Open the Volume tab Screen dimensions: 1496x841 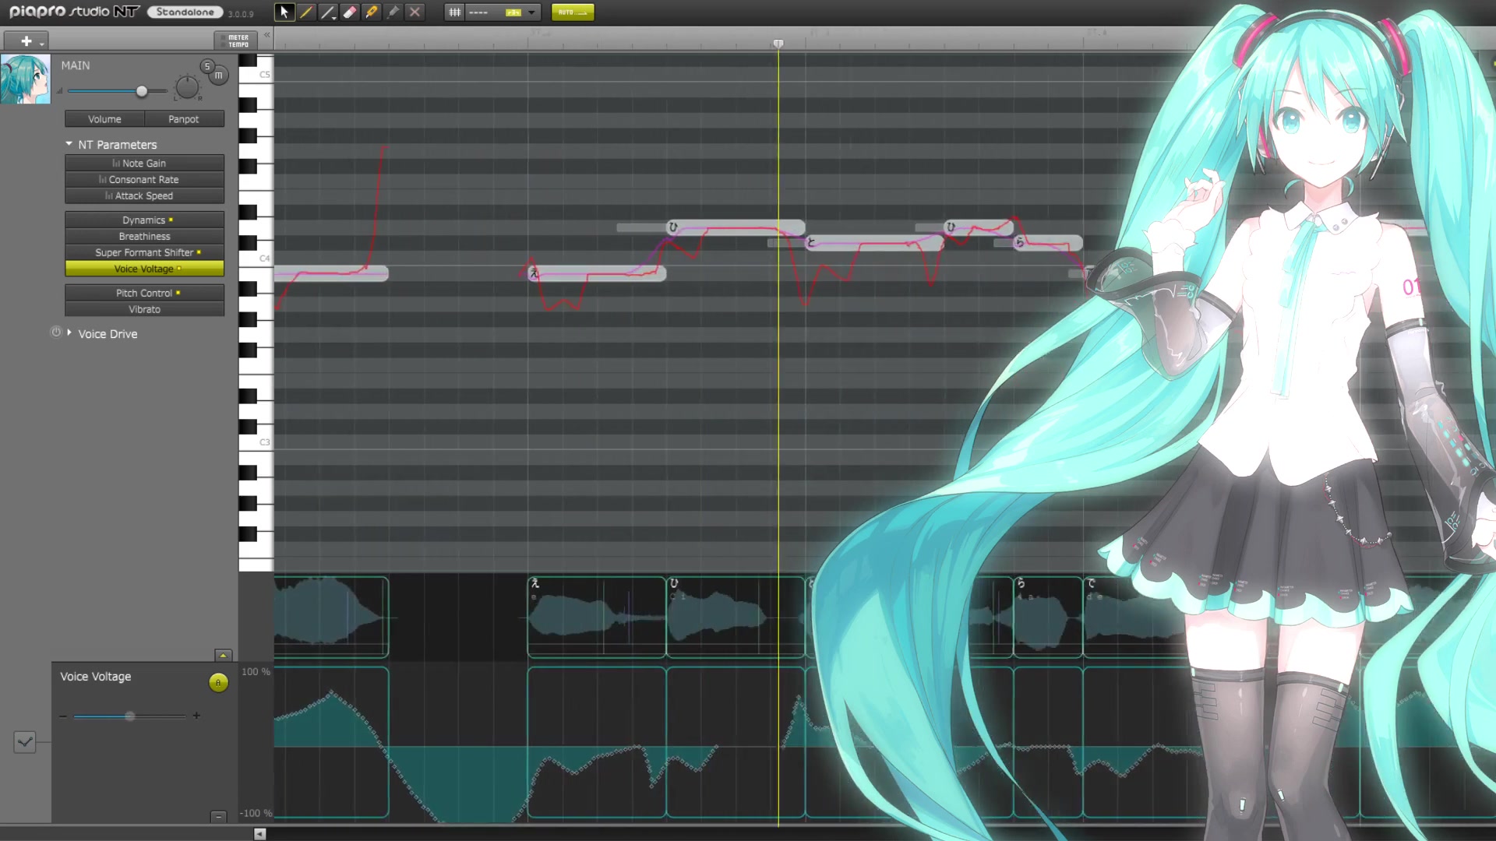click(x=104, y=119)
